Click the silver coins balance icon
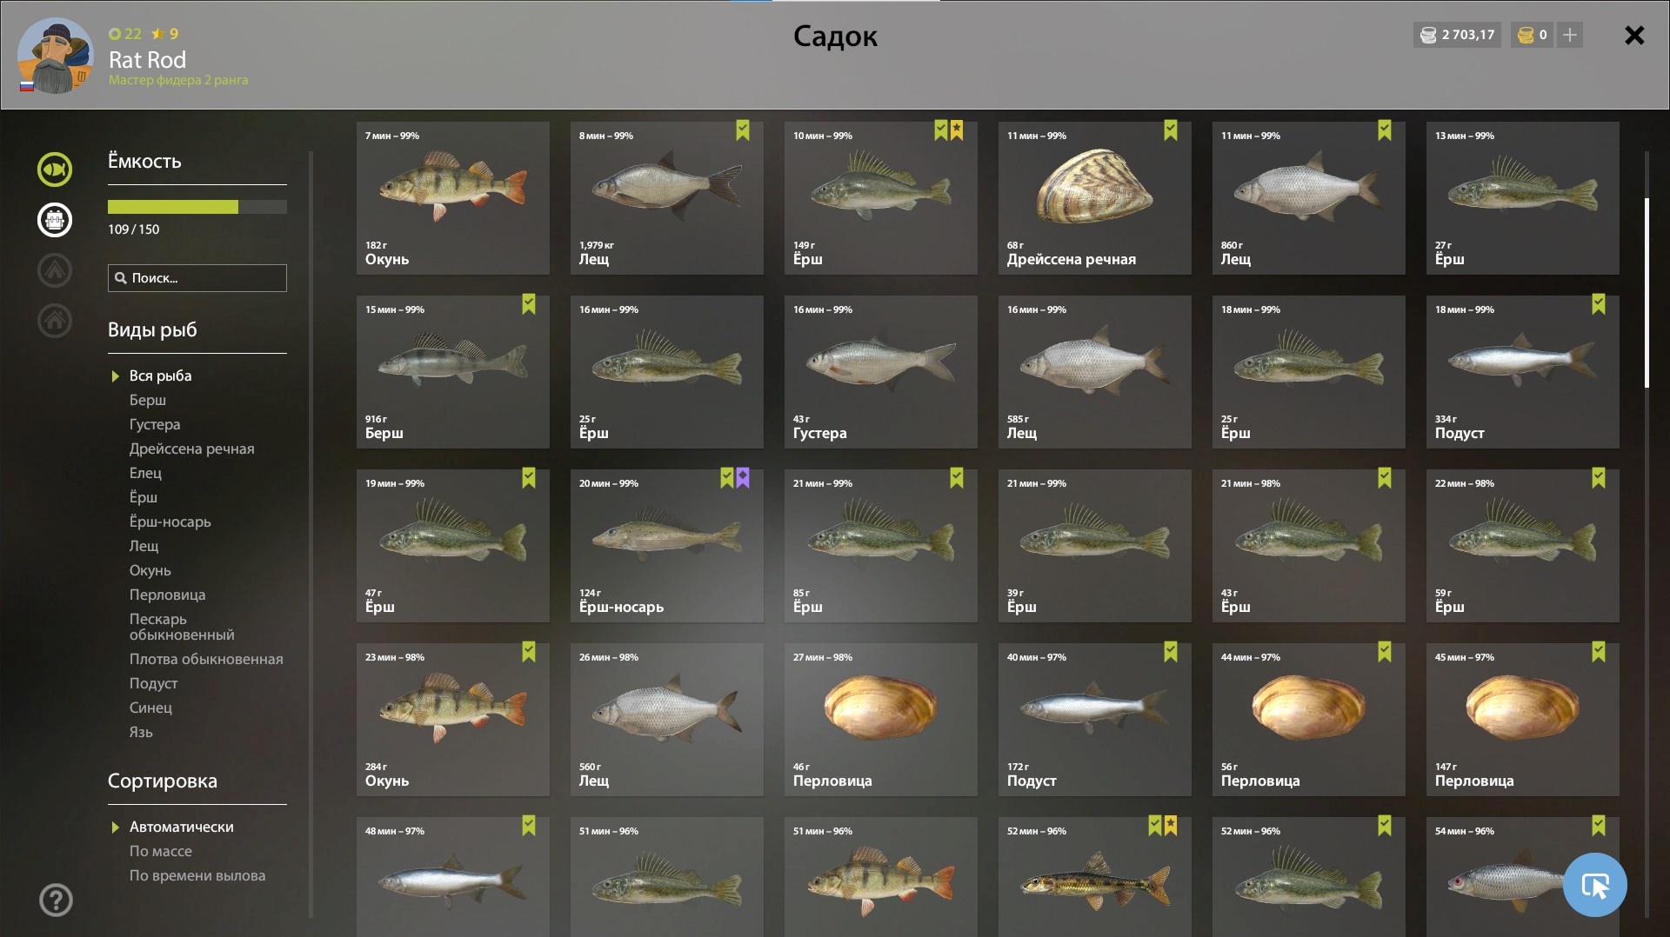Image resolution: width=1670 pixels, height=937 pixels. (1427, 35)
